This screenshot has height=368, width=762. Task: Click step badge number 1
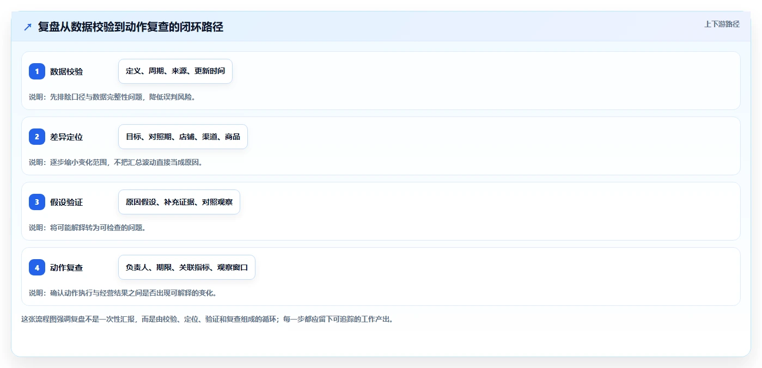click(37, 71)
